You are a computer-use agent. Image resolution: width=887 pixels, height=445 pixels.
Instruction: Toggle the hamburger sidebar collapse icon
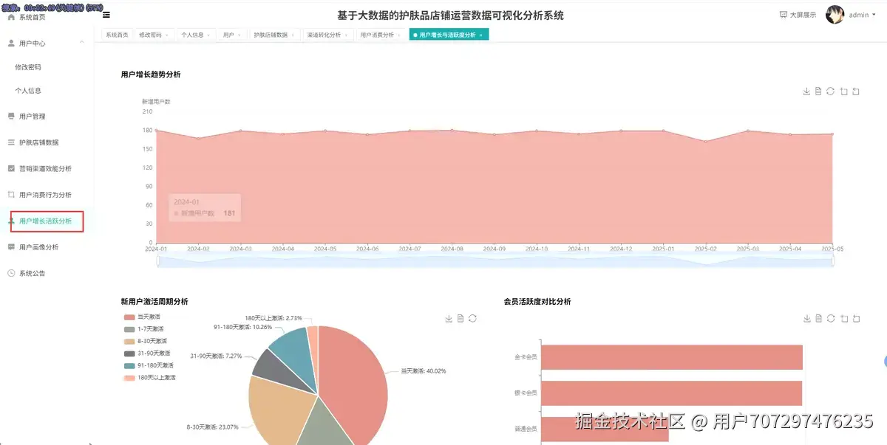[106, 14]
